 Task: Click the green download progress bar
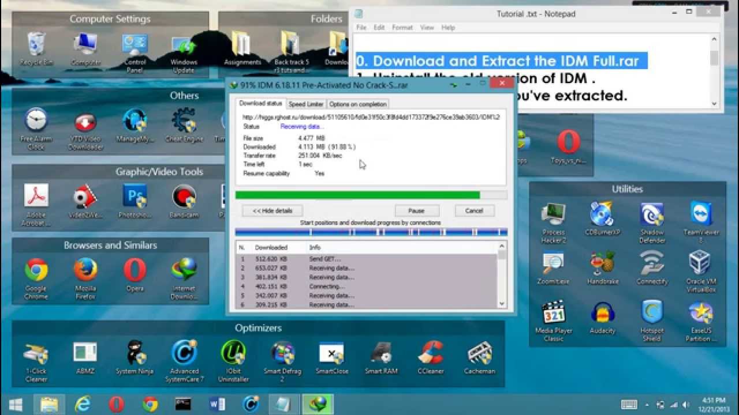pyautogui.click(x=371, y=195)
